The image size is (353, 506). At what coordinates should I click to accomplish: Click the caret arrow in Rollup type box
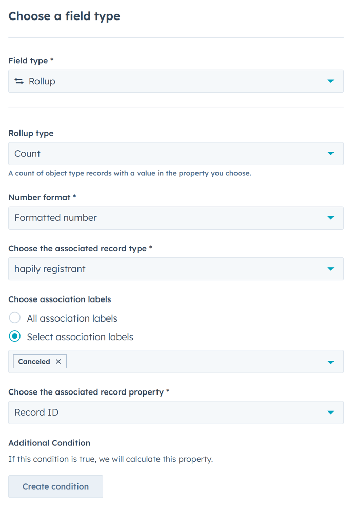[331, 154]
